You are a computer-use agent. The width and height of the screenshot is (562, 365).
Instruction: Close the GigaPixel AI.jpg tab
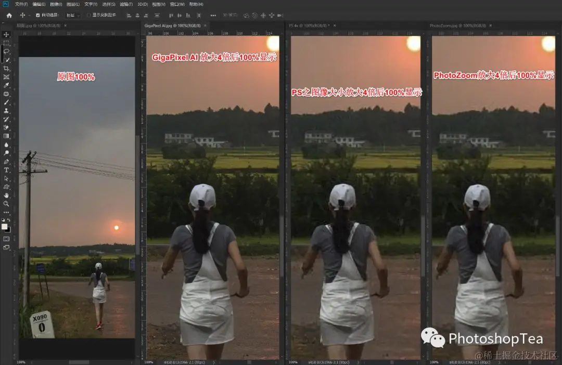(205, 26)
